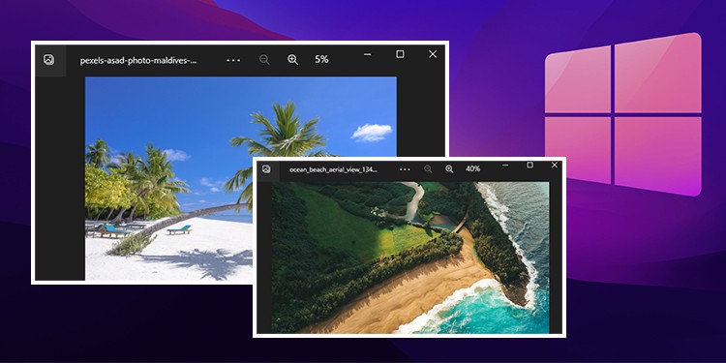Zoom out in the ocean_beach_aerial_view window
The height and width of the screenshot is (363, 726).
click(428, 169)
